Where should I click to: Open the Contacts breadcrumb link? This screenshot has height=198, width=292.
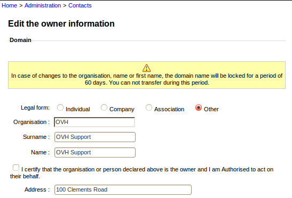[x=80, y=5]
